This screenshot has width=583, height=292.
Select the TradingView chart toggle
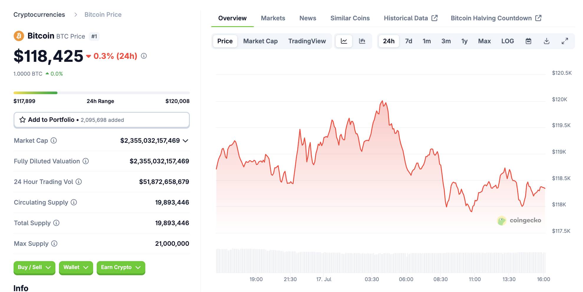click(307, 41)
